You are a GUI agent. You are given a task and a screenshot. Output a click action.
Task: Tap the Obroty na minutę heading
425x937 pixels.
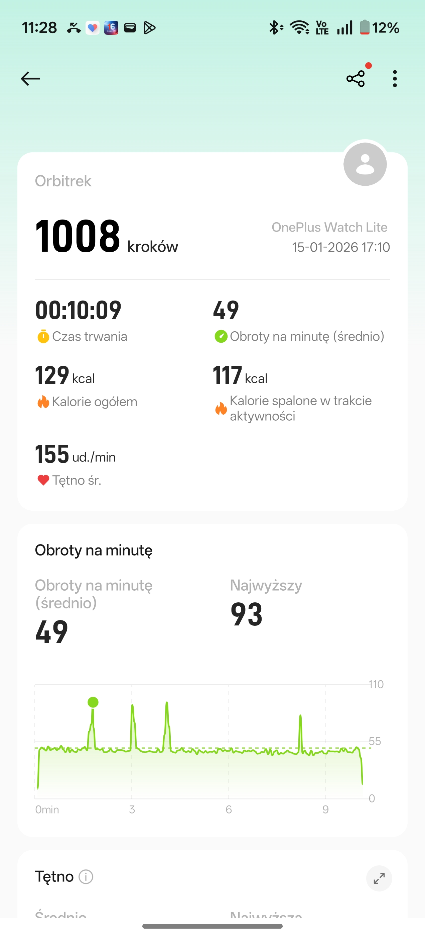pyautogui.click(x=94, y=550)
